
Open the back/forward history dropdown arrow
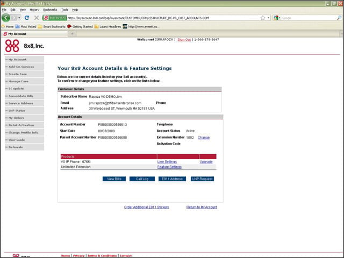pyautogui.click(x=19, y=18)
